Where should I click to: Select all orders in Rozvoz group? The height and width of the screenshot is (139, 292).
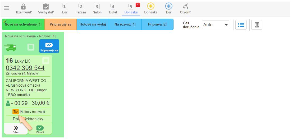(31, 47)
